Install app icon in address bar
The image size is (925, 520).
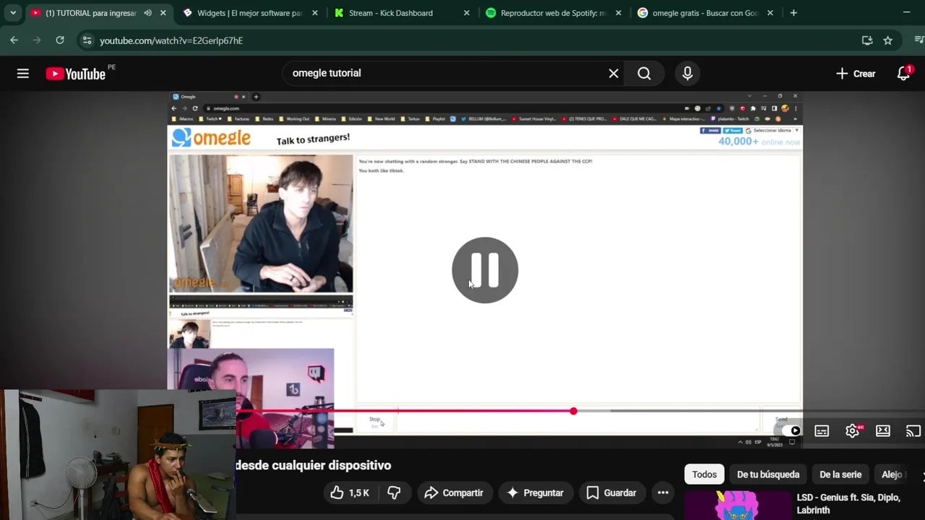coord(867,40)
